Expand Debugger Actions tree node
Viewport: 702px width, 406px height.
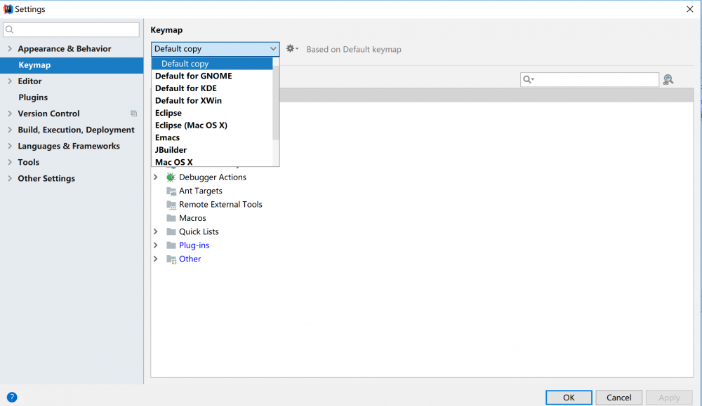(156, 177)
